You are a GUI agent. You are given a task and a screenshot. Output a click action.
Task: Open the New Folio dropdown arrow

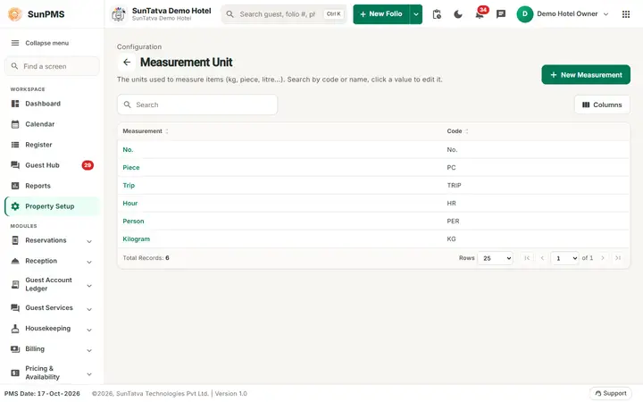tap(416, 14)
